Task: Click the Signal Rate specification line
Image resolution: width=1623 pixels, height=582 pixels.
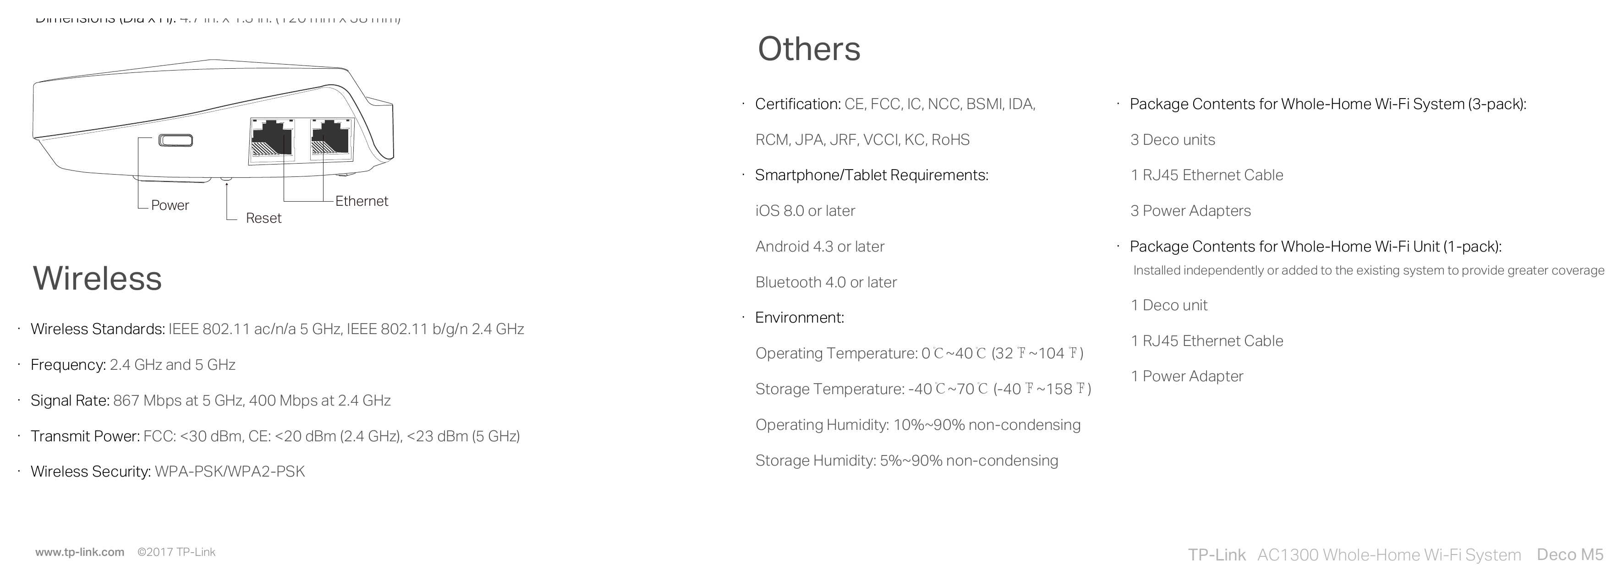Action: click(x=210, y=401)
